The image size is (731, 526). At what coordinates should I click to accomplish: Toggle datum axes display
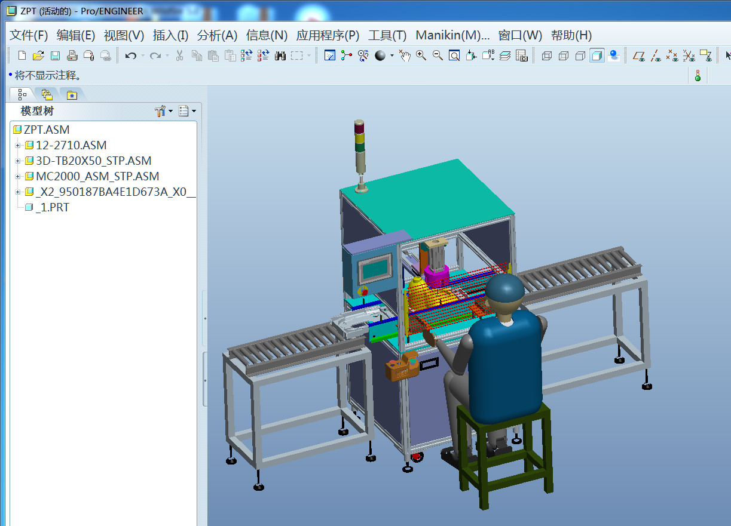coord(656,56)
